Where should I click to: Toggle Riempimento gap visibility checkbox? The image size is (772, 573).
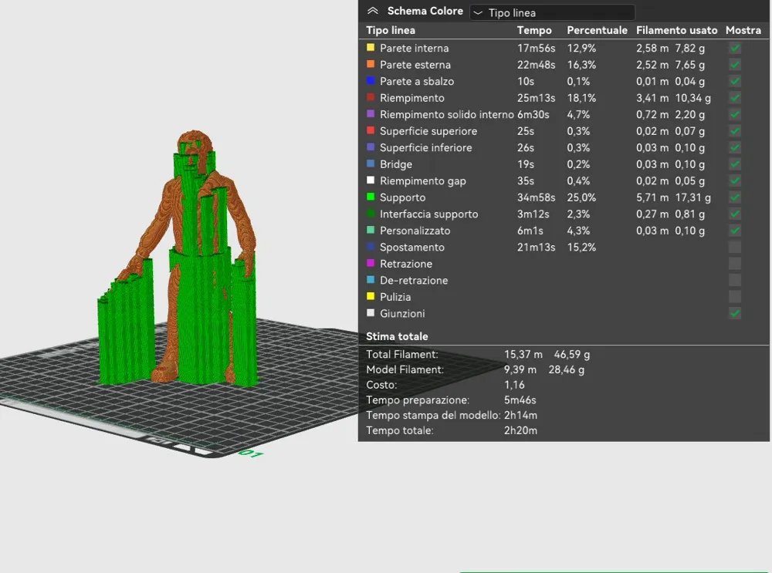click(735, 181)
